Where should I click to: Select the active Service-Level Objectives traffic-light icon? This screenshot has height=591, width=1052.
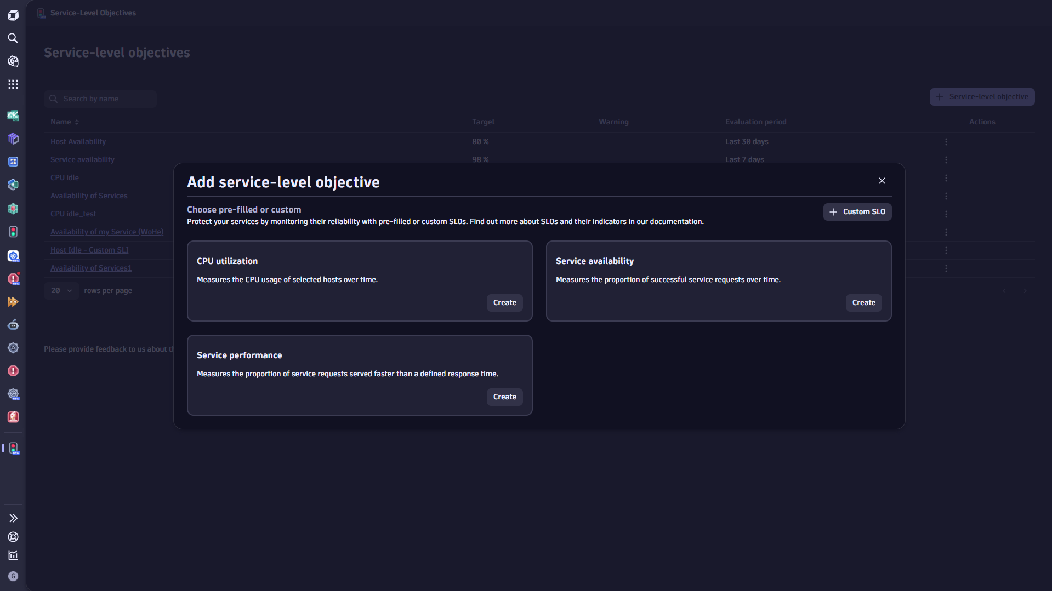pos(13,448)
